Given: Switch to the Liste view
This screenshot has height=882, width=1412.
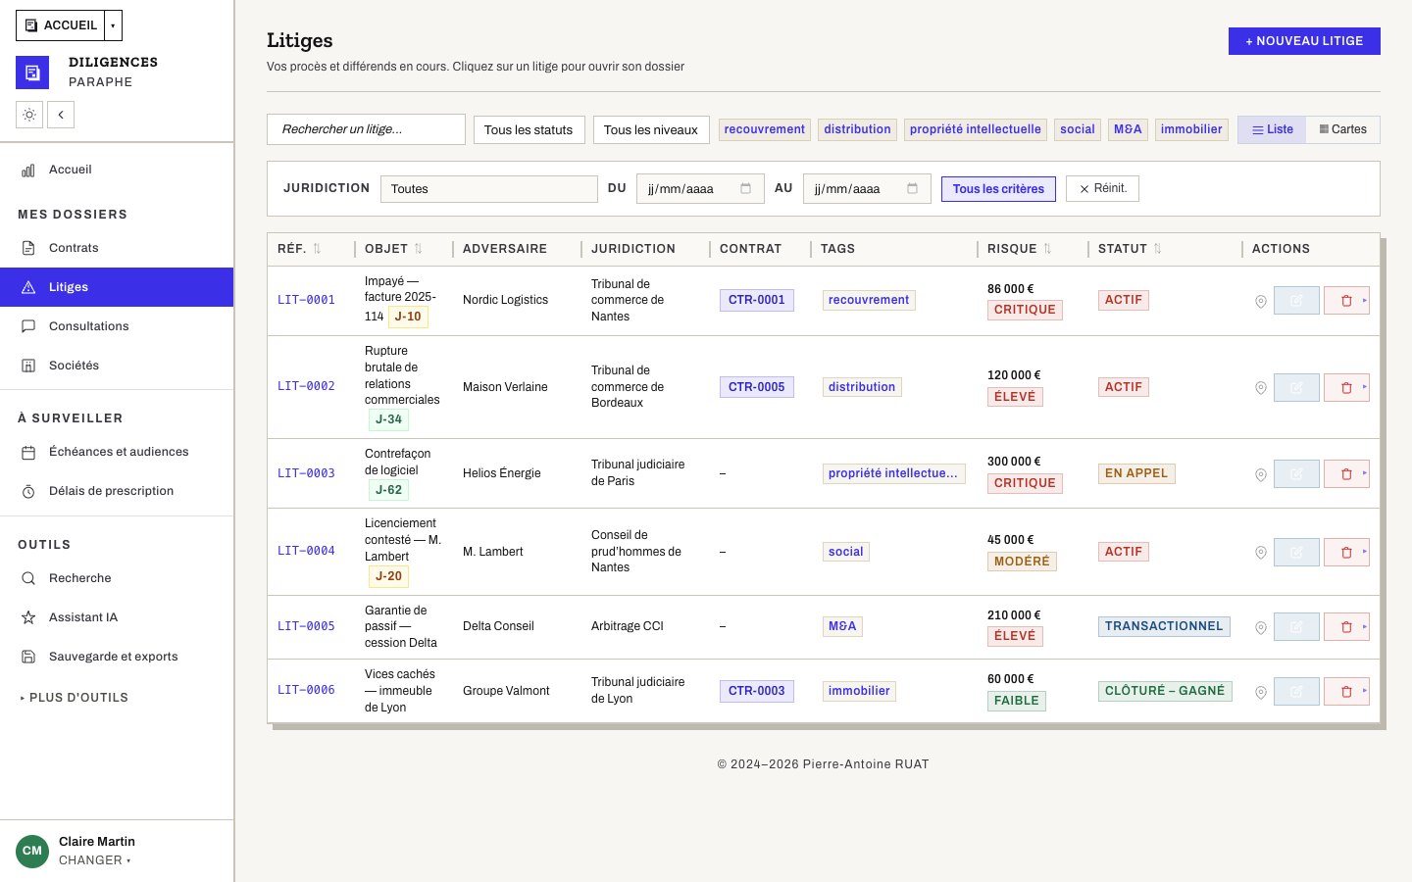Looking at the screenshot, I should (1272, 129).
